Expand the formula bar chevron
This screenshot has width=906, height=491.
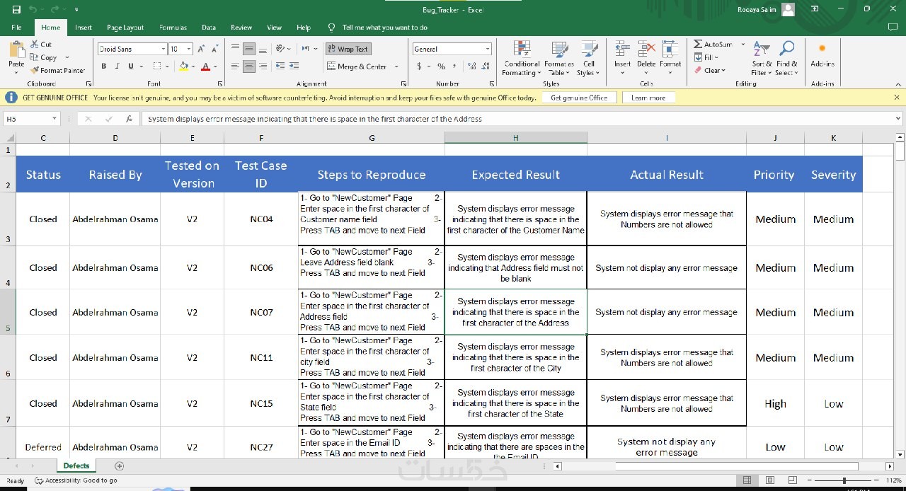point(898,119)
